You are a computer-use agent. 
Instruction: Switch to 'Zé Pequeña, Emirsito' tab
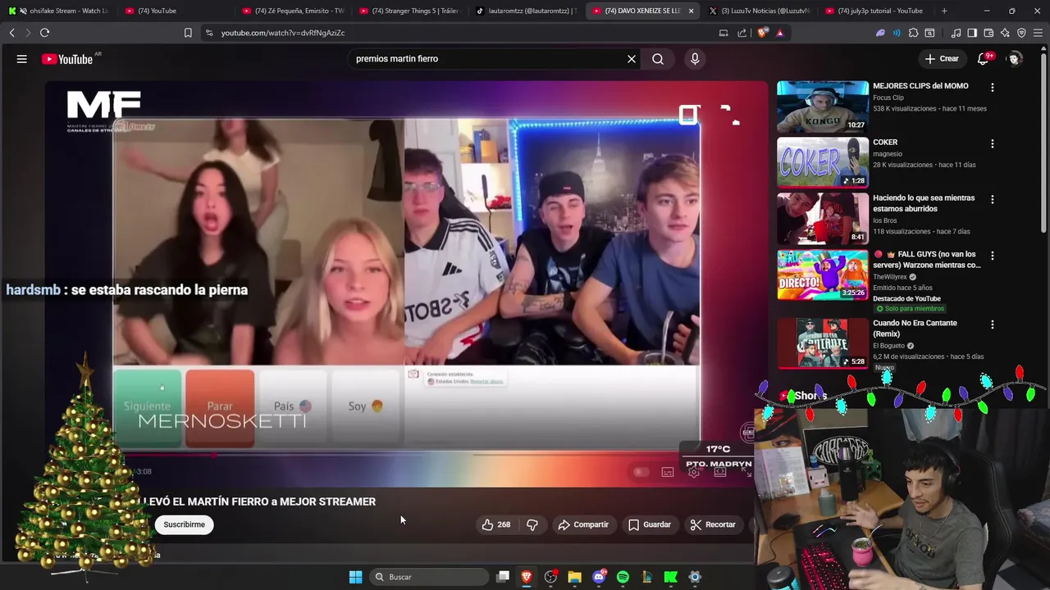pyautogui.click(x=294, y=11)
